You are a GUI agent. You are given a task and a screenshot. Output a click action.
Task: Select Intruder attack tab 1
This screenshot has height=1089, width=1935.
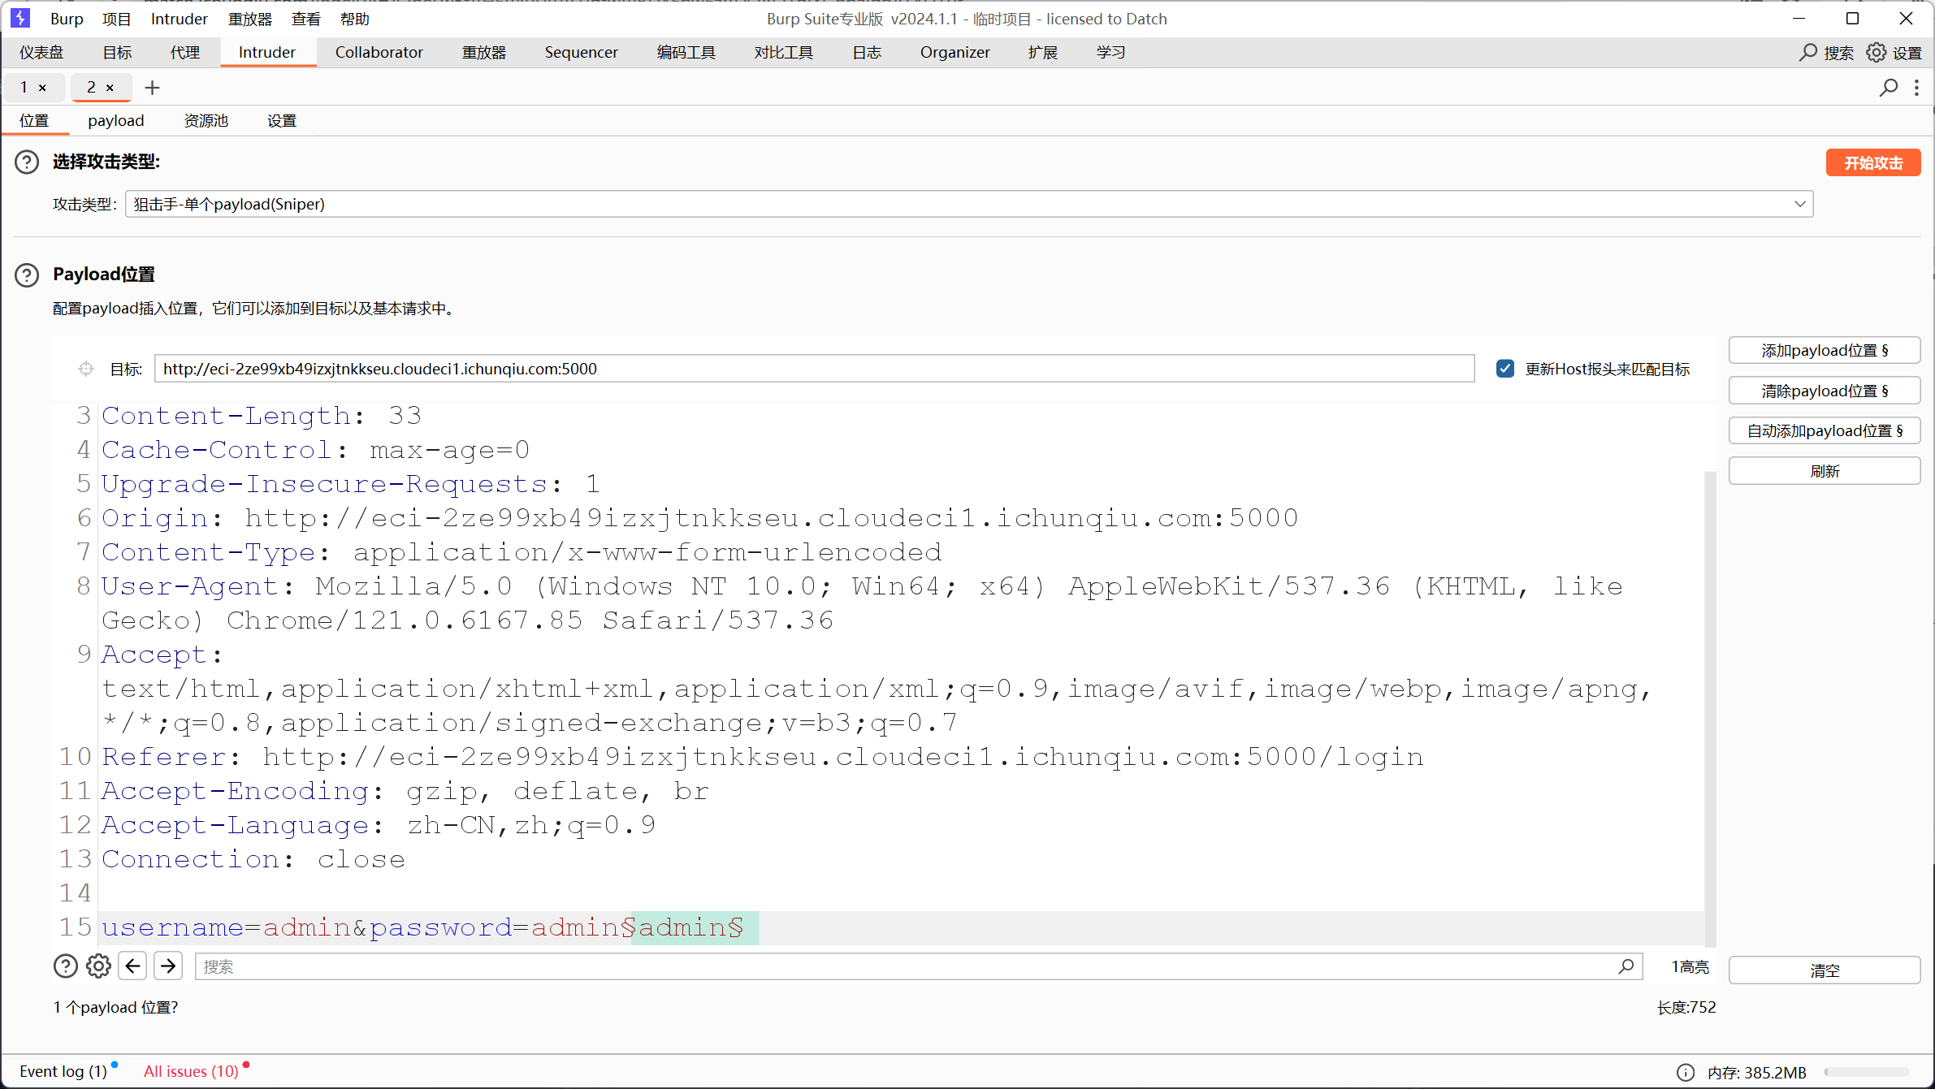point(24,88)
